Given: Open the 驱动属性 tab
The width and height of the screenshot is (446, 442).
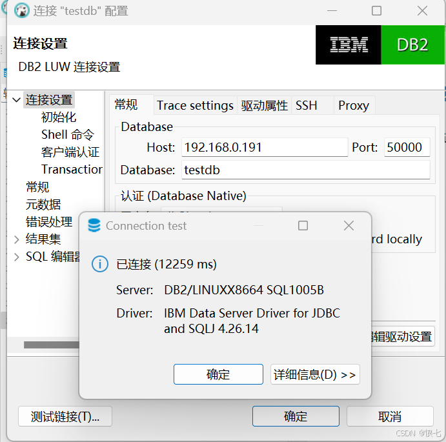Looking at the screenshot, I should point(264,106).
